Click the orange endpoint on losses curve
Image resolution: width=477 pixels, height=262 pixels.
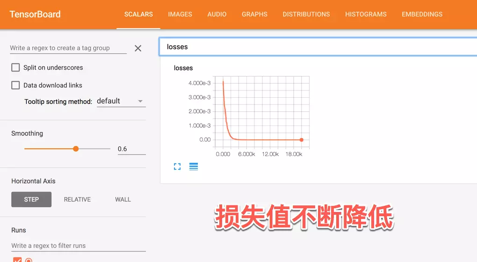point(301,139)
